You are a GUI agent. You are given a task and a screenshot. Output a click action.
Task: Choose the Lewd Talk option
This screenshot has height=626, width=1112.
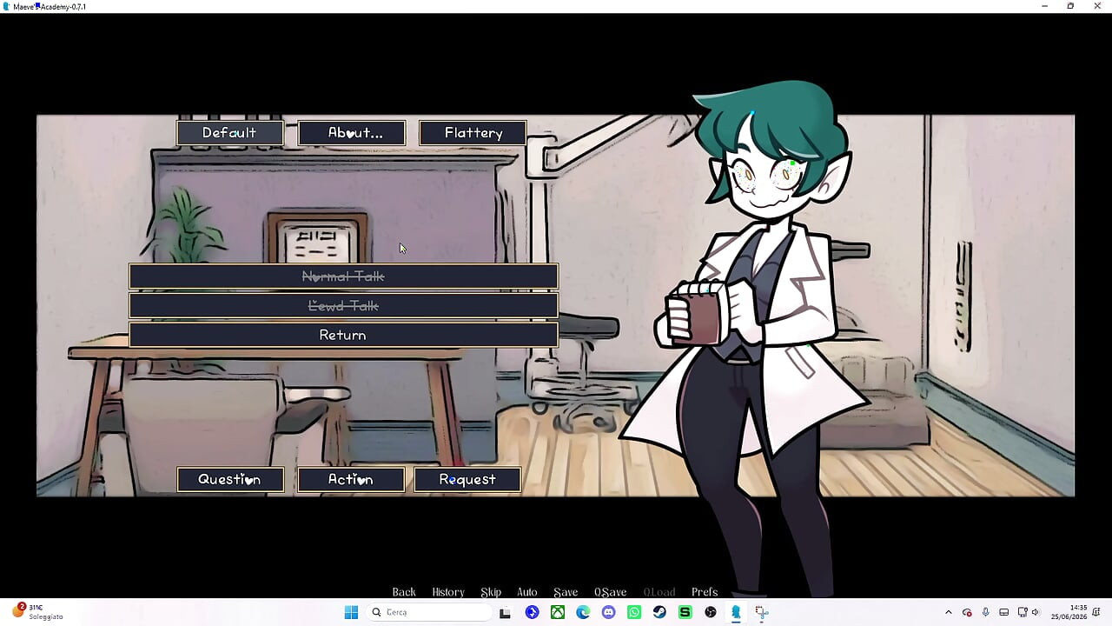pyautogui.click(x=343, y=306)
